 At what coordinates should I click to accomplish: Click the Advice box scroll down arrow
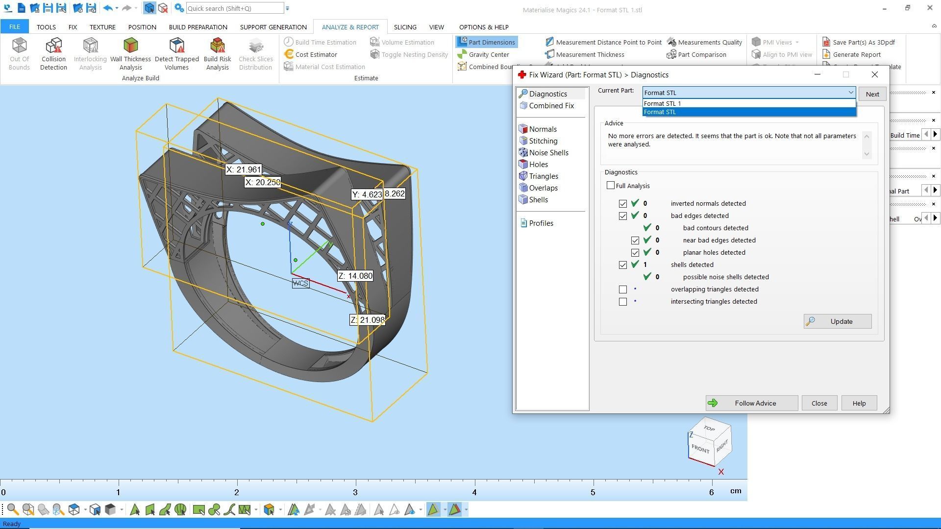[x=867, y=154]
